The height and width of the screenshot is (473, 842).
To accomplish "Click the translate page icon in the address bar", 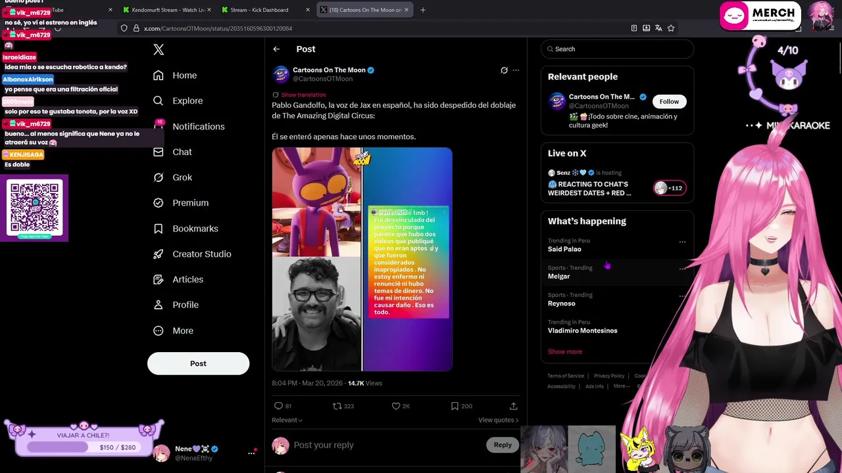I will 658,28.
